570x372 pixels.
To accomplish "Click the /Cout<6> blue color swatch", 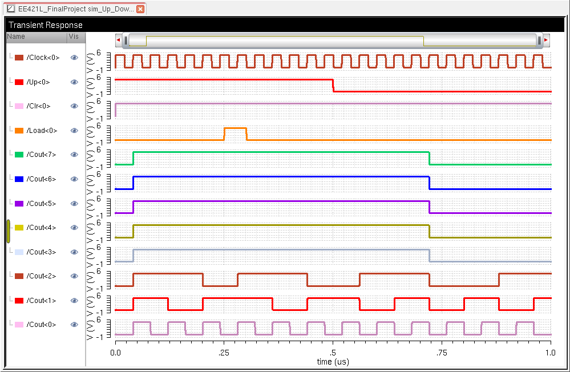I will click(x=19, y=179).
